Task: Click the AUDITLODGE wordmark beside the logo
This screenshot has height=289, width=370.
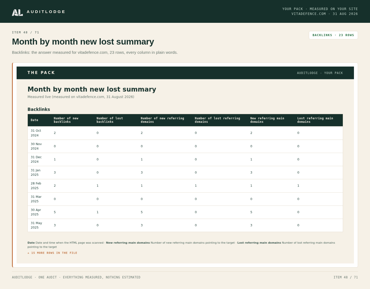Action: (x=46, y=12)
